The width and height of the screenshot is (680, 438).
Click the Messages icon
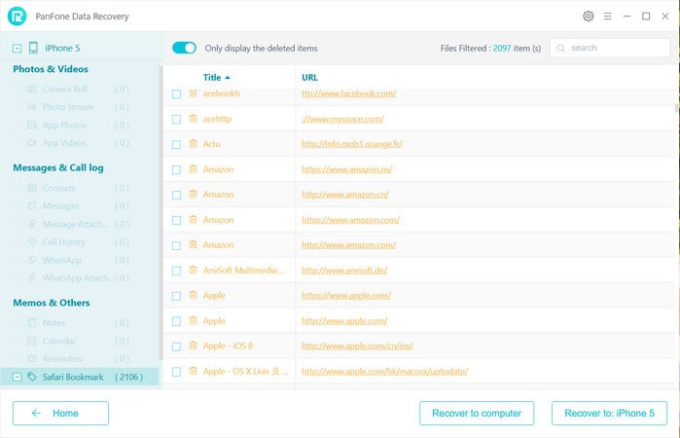pos(32,205)
